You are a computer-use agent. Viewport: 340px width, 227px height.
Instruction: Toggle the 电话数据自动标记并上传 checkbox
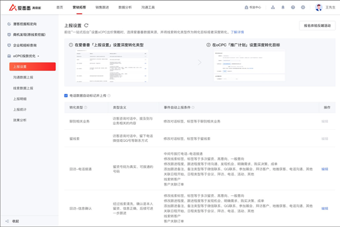tap(66, 96)
